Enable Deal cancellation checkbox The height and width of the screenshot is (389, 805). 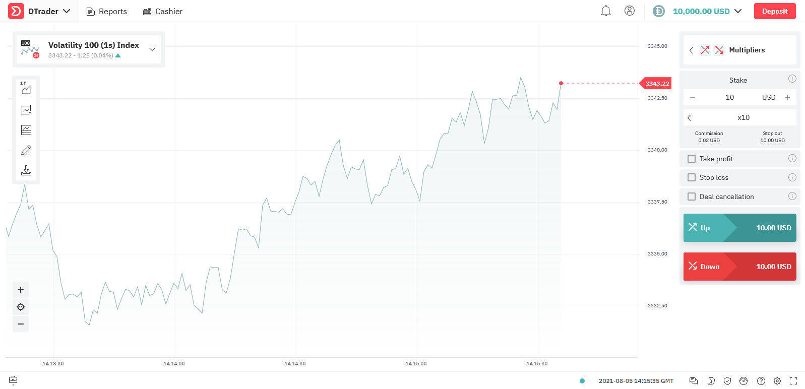point(692,197)
